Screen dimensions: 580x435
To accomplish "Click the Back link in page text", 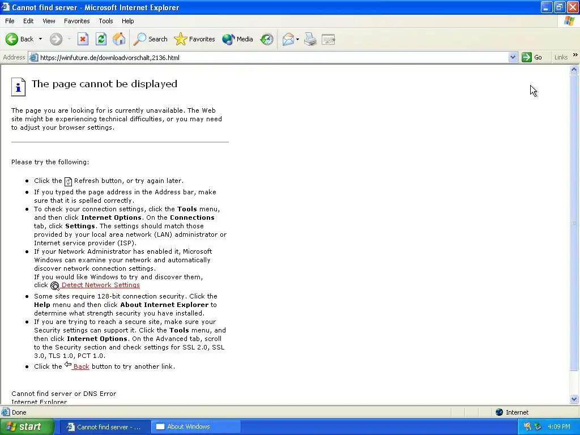I will click(x=81, y=366).
